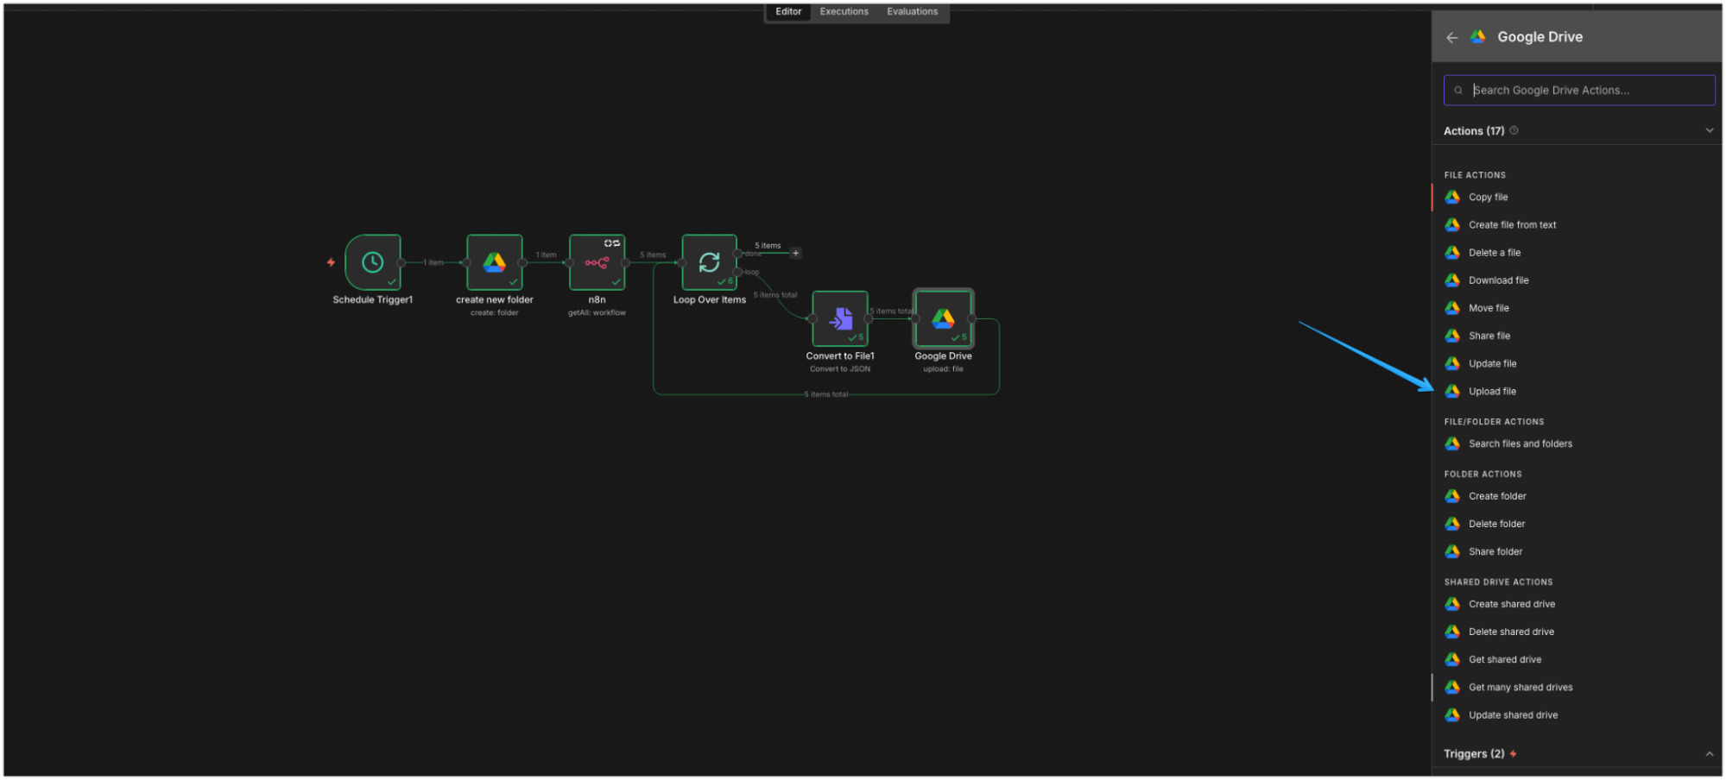The width and height of the screenshot is (1726, 780).
Task: Switch to the Editor tab
Action: (x=787, y=12)
